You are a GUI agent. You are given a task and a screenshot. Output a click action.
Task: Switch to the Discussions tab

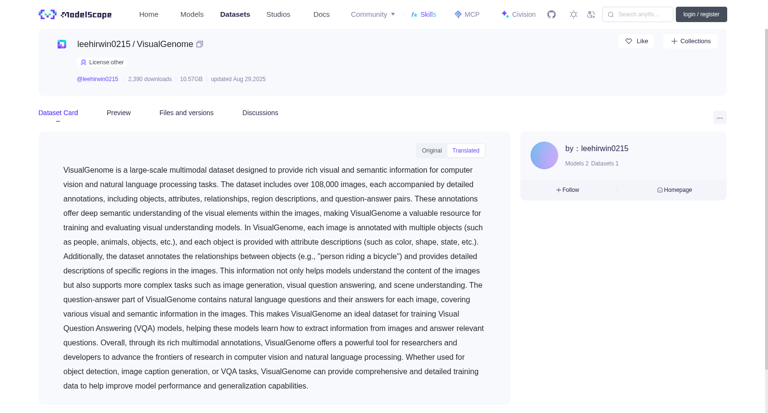click(260, 113)
